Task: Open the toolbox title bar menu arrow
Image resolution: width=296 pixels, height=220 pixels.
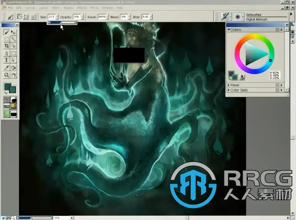Action: point(17,25)
